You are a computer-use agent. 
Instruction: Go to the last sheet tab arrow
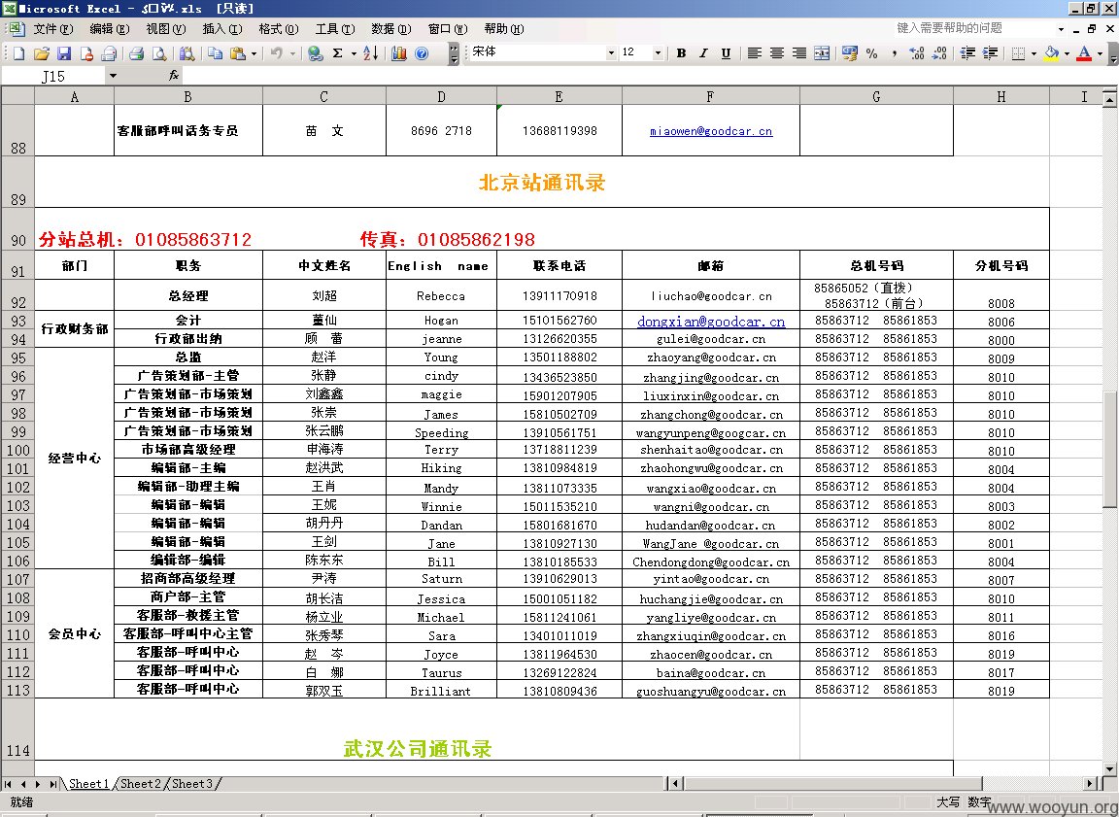coord(52,783)
